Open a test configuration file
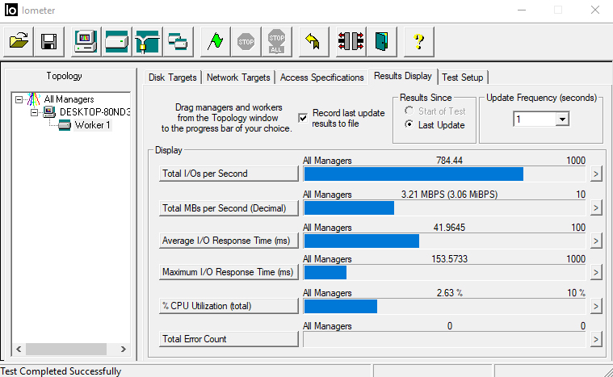The image size is (613, 377). click(x=19, y=40)
